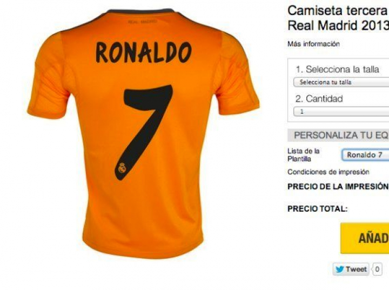The image size is (389, 290).
Task: Click the Twitter bird icon
Action: 339,269
